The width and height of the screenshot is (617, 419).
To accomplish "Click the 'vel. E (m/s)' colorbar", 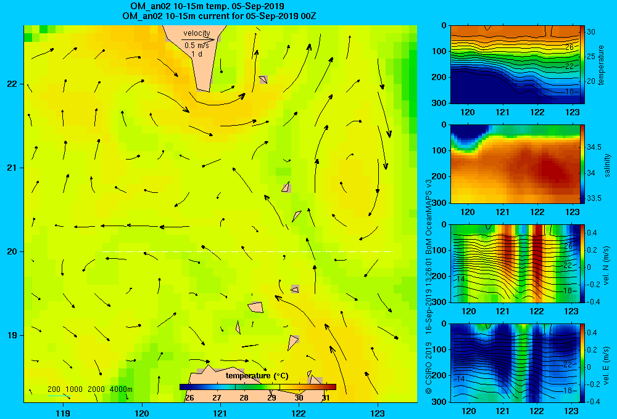I will point(582,363).
